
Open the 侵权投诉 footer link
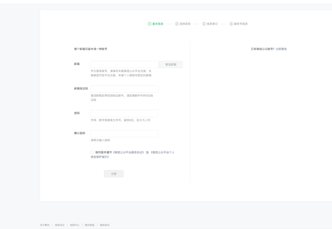pos(105,225)
